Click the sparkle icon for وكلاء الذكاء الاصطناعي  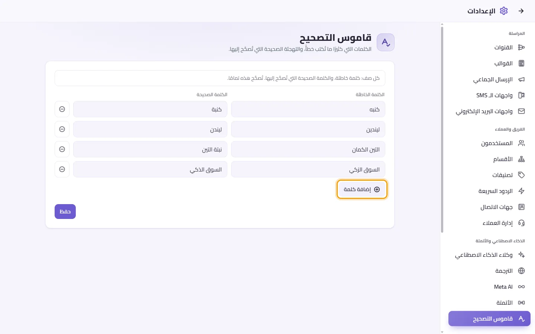521,255
